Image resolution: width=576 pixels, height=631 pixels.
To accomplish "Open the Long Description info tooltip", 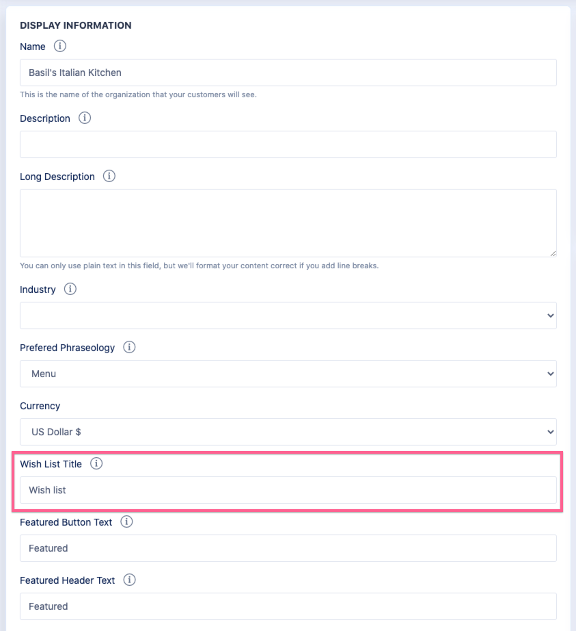I will point(109,177).
